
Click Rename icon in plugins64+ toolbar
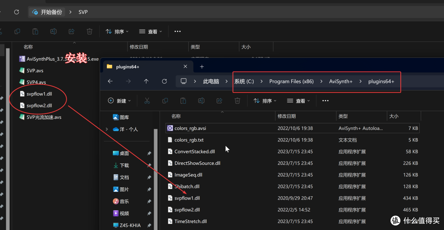(201, 100)
